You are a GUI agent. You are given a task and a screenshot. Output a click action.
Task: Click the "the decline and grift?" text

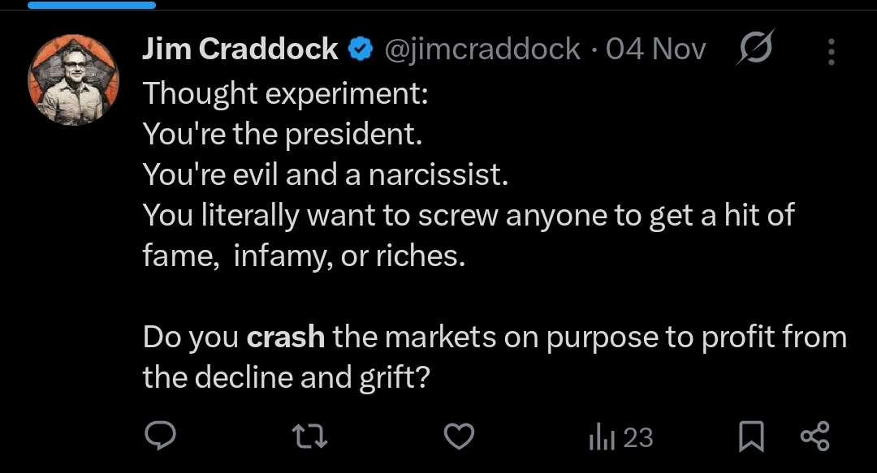286,376
